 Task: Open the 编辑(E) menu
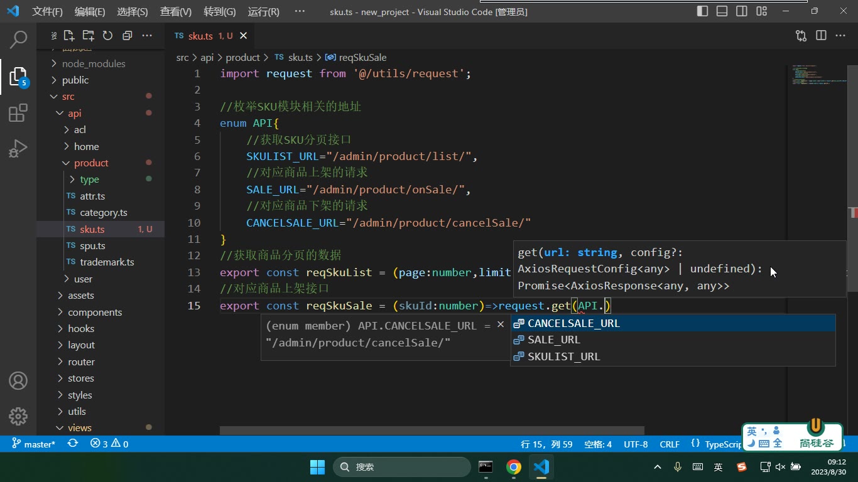click(90, 11)
